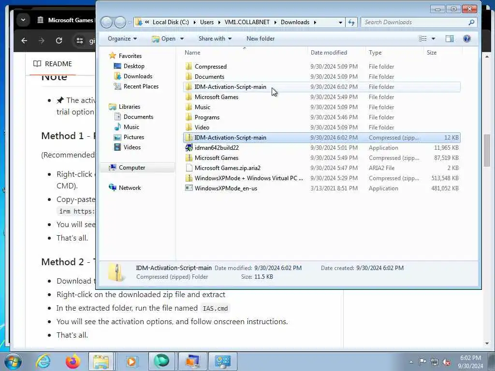Screen dimensions: 495x371
Task: Click the Explorer Back button
Action: tap(107, 22)
